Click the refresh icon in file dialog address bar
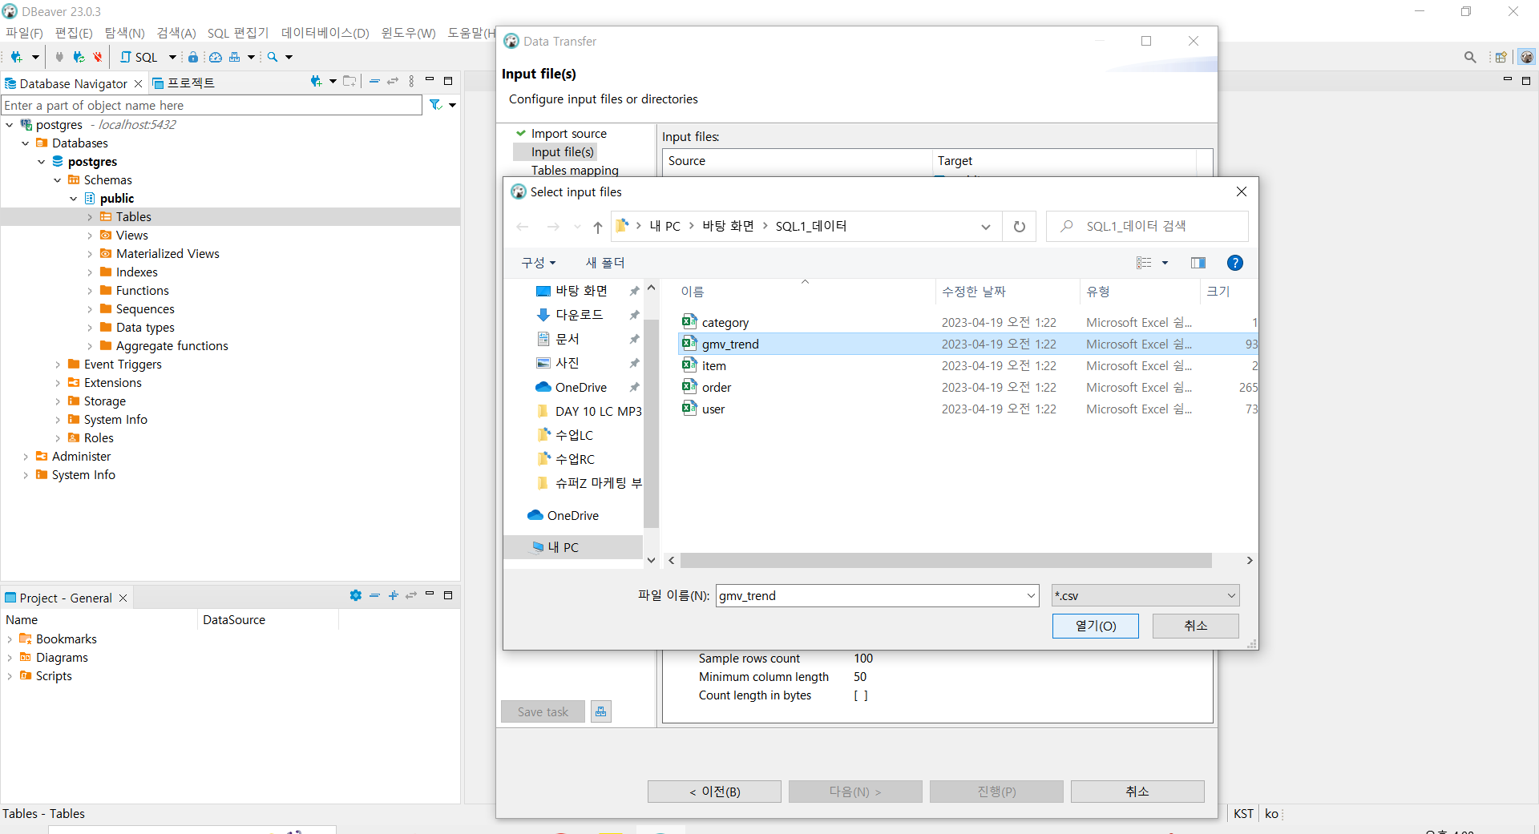This screenshot has width=1539, height=834. [1020, 227]
